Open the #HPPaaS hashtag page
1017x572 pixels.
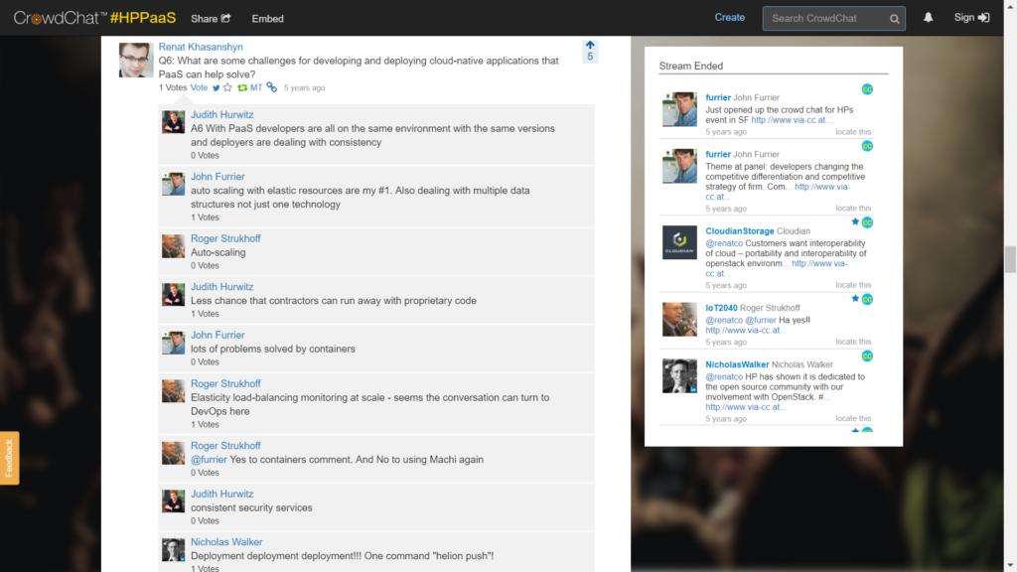[x=143, y=18]
